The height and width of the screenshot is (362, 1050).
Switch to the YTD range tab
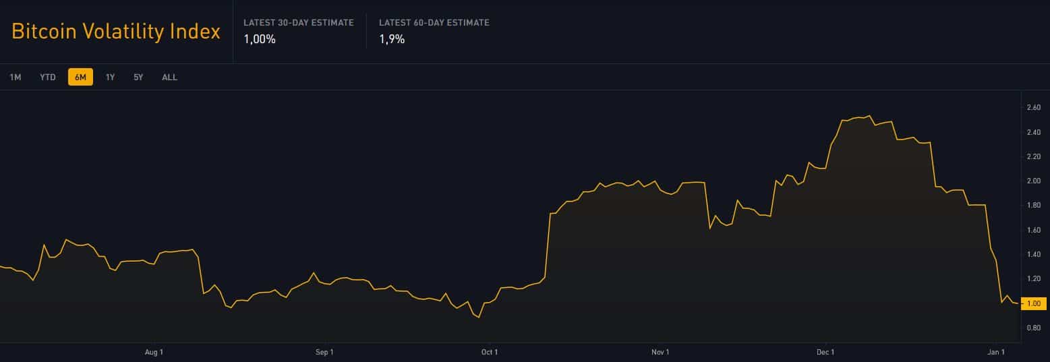[48, 78]
